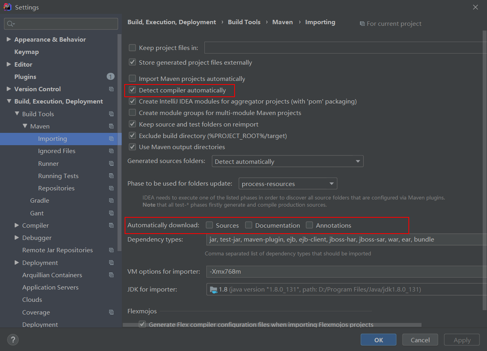Click the per-project icon beside Repositories
487x351 pixels.
[x=111, y=188]
